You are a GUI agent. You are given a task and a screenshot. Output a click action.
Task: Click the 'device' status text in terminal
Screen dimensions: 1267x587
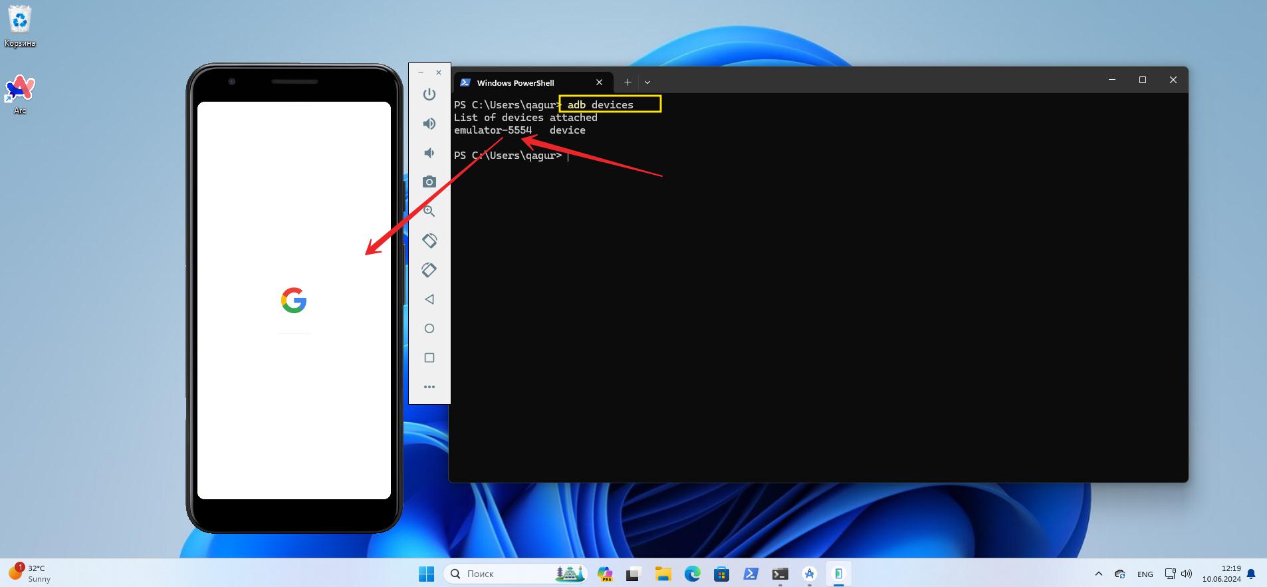tap(567, 130)
